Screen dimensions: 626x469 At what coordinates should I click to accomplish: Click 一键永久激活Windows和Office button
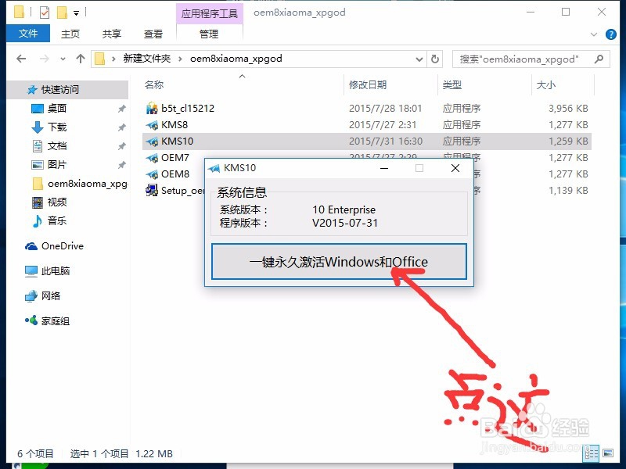[339, 262]
